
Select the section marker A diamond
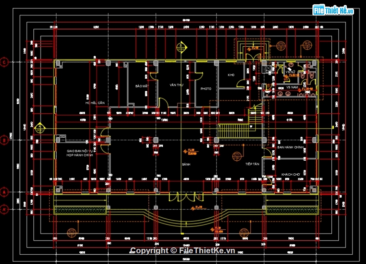39,128
